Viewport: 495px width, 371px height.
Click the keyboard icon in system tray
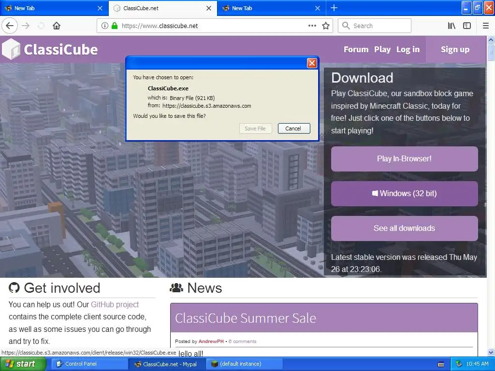click(x=441, y=364)
